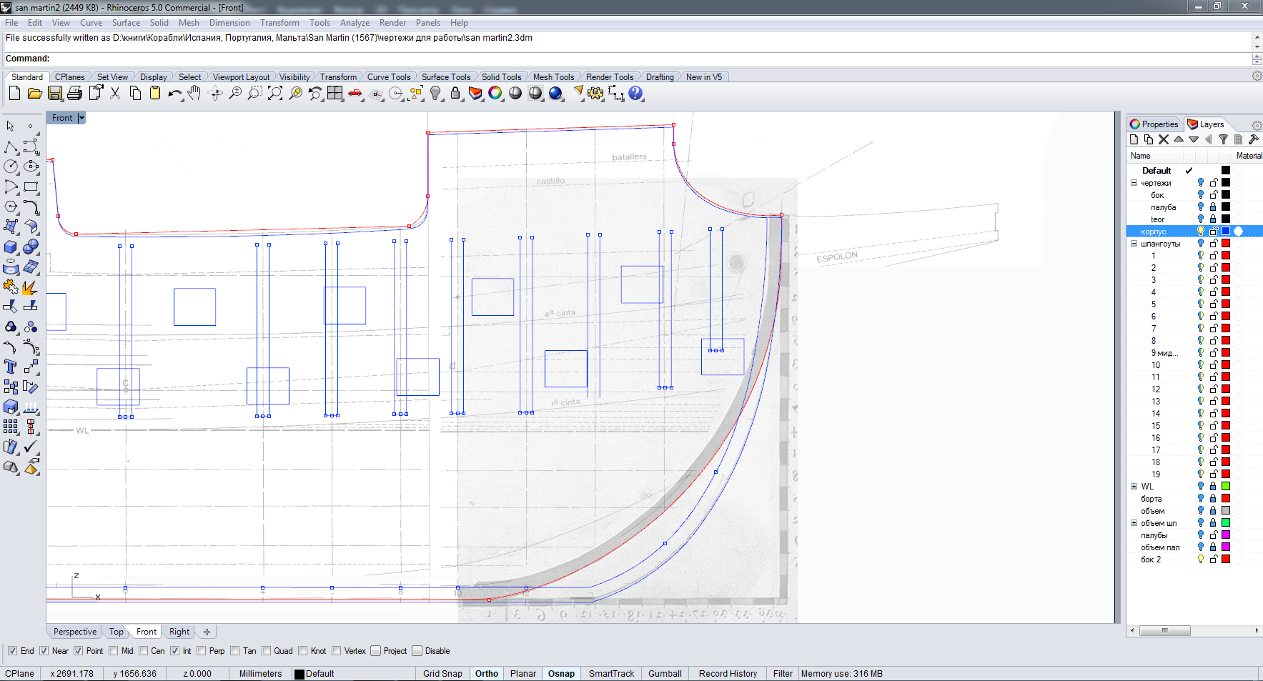Select the Explode tool in left sidebar

point(30,287)
